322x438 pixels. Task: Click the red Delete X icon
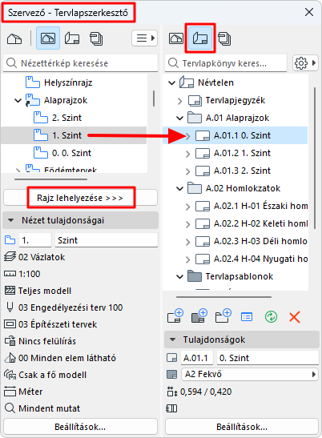coord(295,317)
